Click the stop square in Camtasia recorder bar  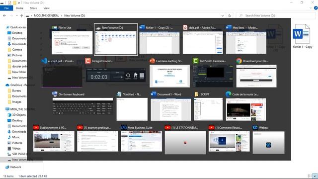[x=142, y=76]
